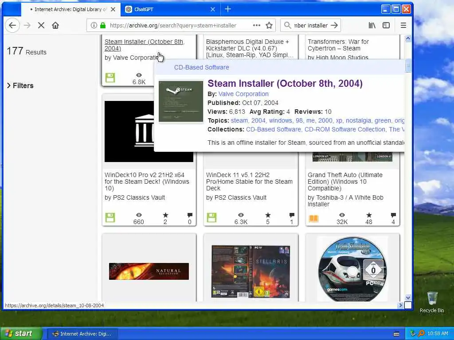The height and width of the screenshot is (340, 454).
Task: Click the horizontal scroll right arrow
Action: pos(400,305)
